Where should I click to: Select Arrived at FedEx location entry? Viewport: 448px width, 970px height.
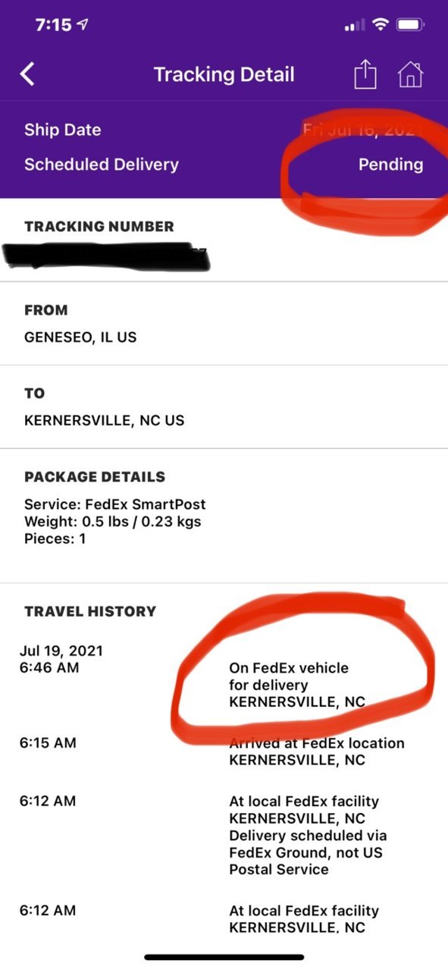pos(317,751)
